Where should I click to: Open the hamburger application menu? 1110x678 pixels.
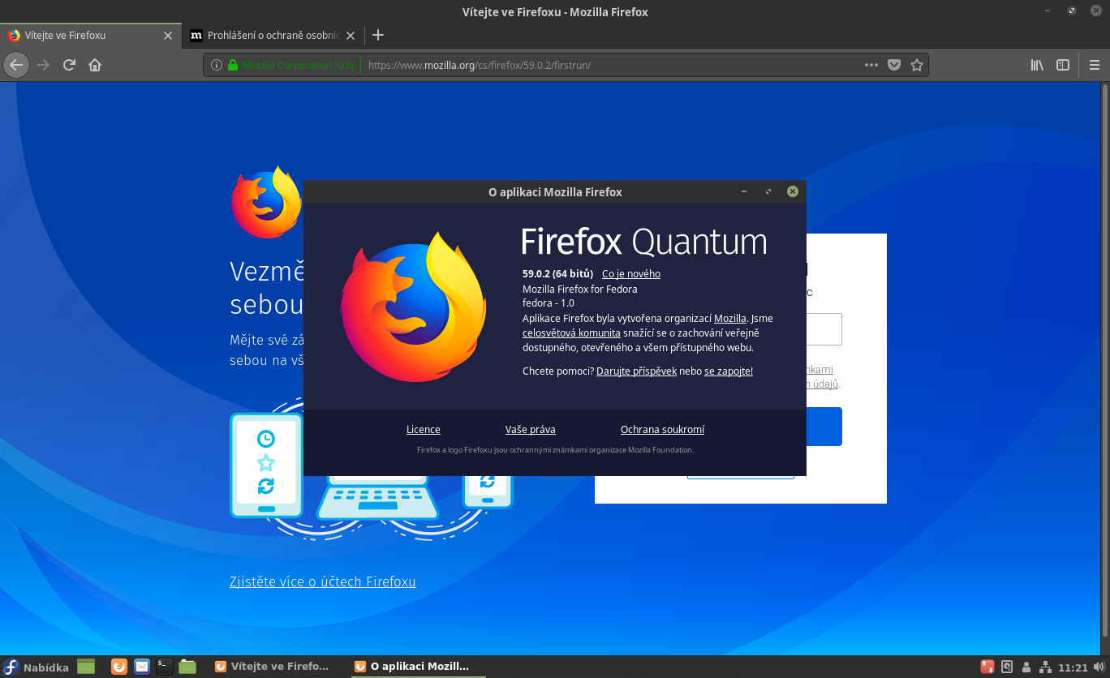[1094, 65]
